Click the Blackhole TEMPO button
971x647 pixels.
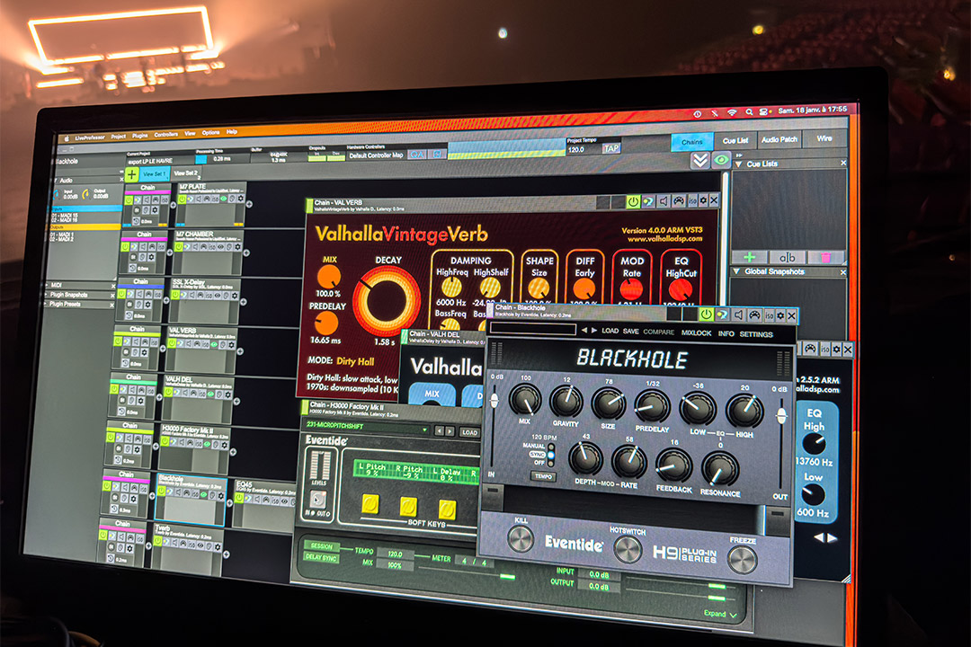coord(543,476)
